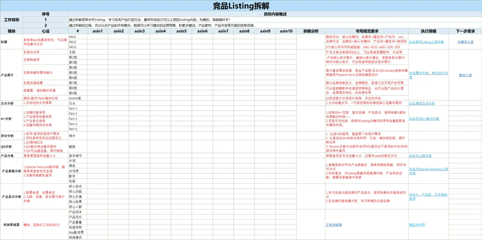Screen dimensions: 482x240
Task: Open the 素材入库 link
Action: point(465,75)
